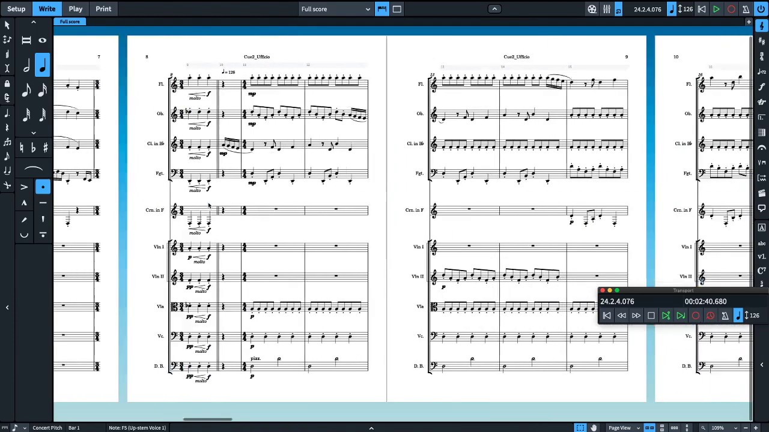Apply the staccatissimo wedge articulation

(x=43, y=219)
